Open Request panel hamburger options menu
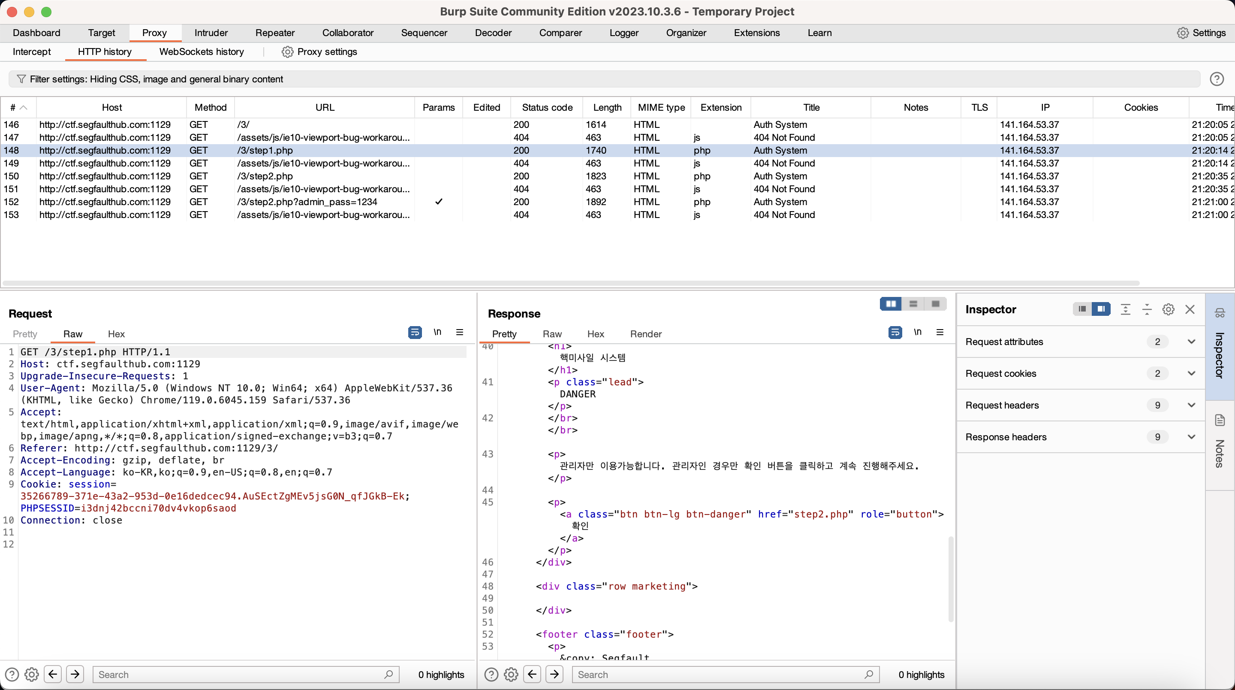The height and width of the screenshot is (690, 1235). 459,332
